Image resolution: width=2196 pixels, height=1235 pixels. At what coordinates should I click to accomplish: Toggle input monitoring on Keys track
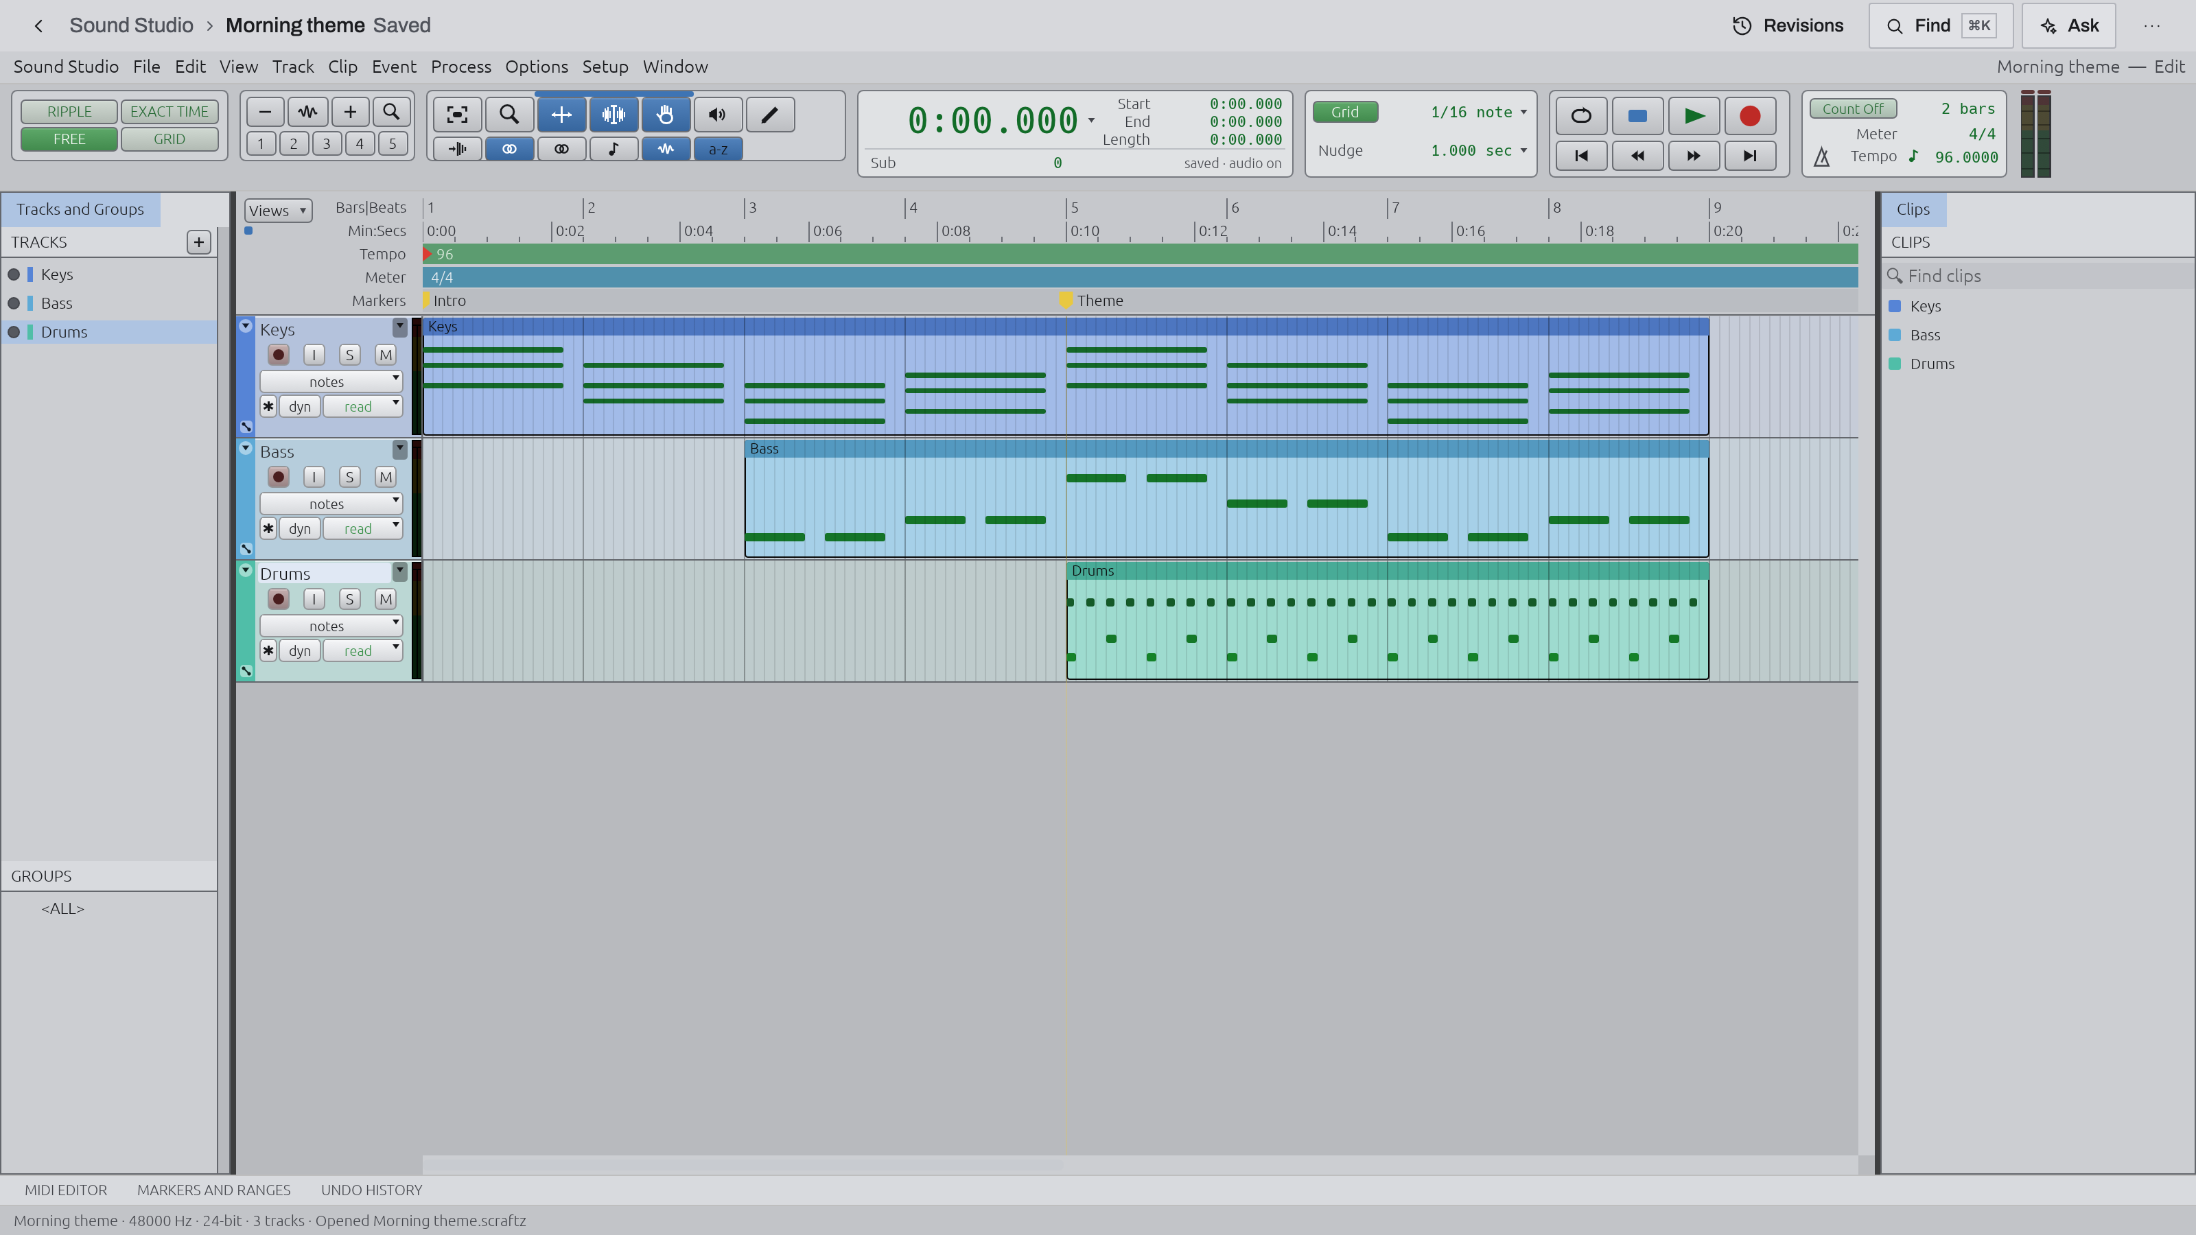[314, 355]
